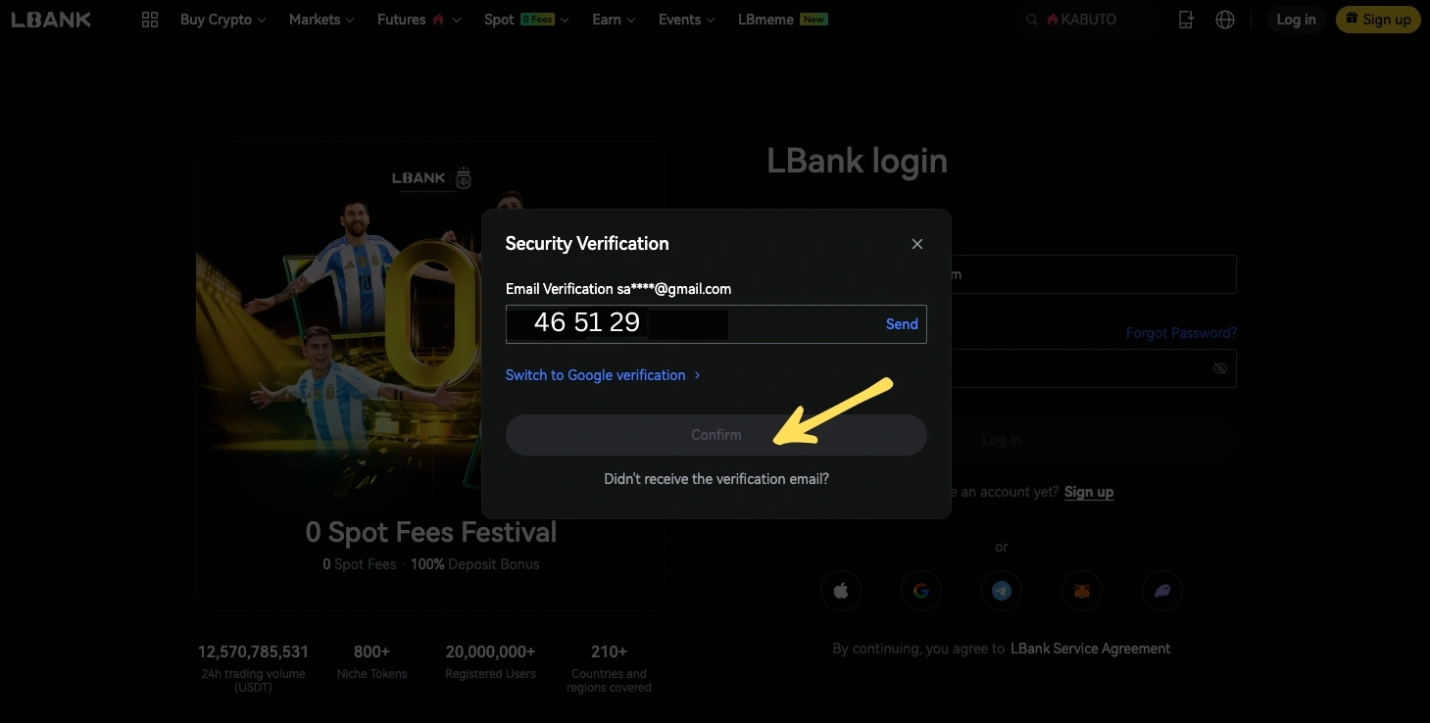The image size is (1430, 723).
Task: Click the download app icon in header
Action: point(1186,20)
